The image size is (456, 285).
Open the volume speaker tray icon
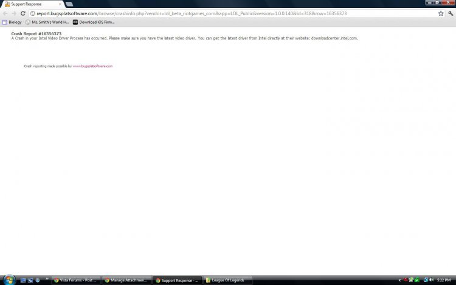[x=432, y=280]
